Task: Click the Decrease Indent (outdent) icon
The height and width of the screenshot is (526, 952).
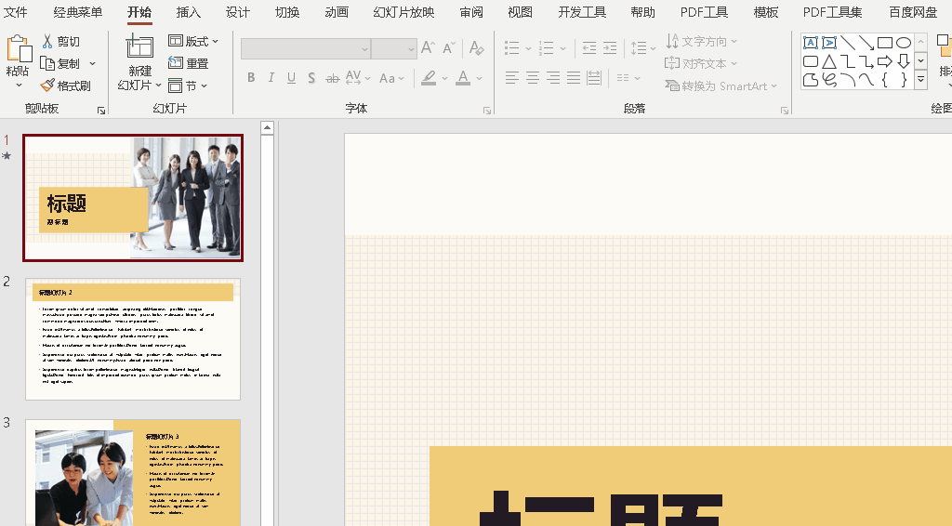Action: pyautogui.click(x=588, y=48)
